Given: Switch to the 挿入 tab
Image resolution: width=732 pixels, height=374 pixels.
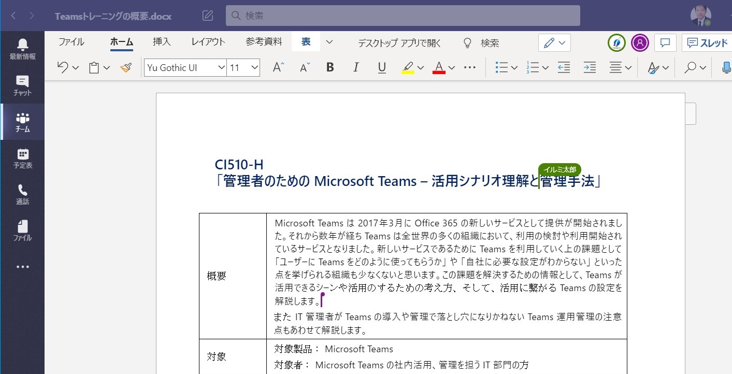Looking at the screenshot, I should [162, 42].
